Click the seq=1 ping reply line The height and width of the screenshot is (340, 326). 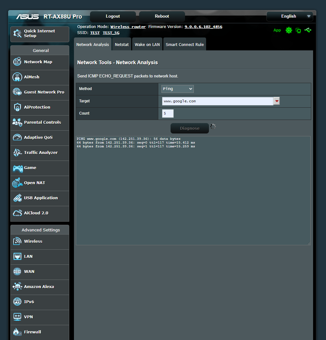pos(136,146)
